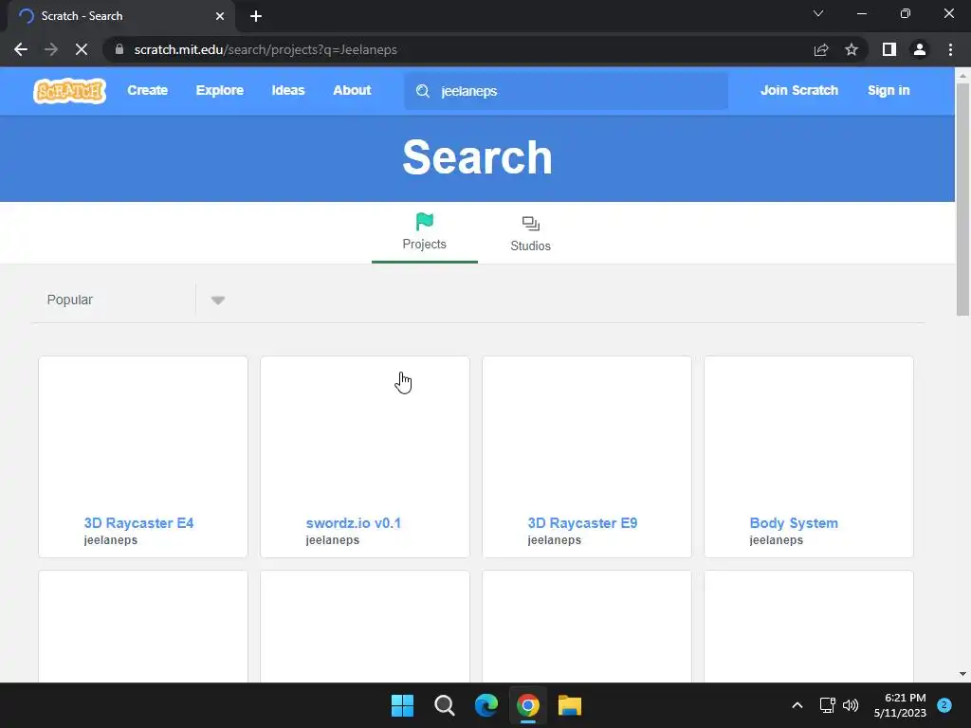This screenshot has height=728, width=971.
Task: Click the browser forward arrow
Action: pyautogui.click(x=51, y=49)
